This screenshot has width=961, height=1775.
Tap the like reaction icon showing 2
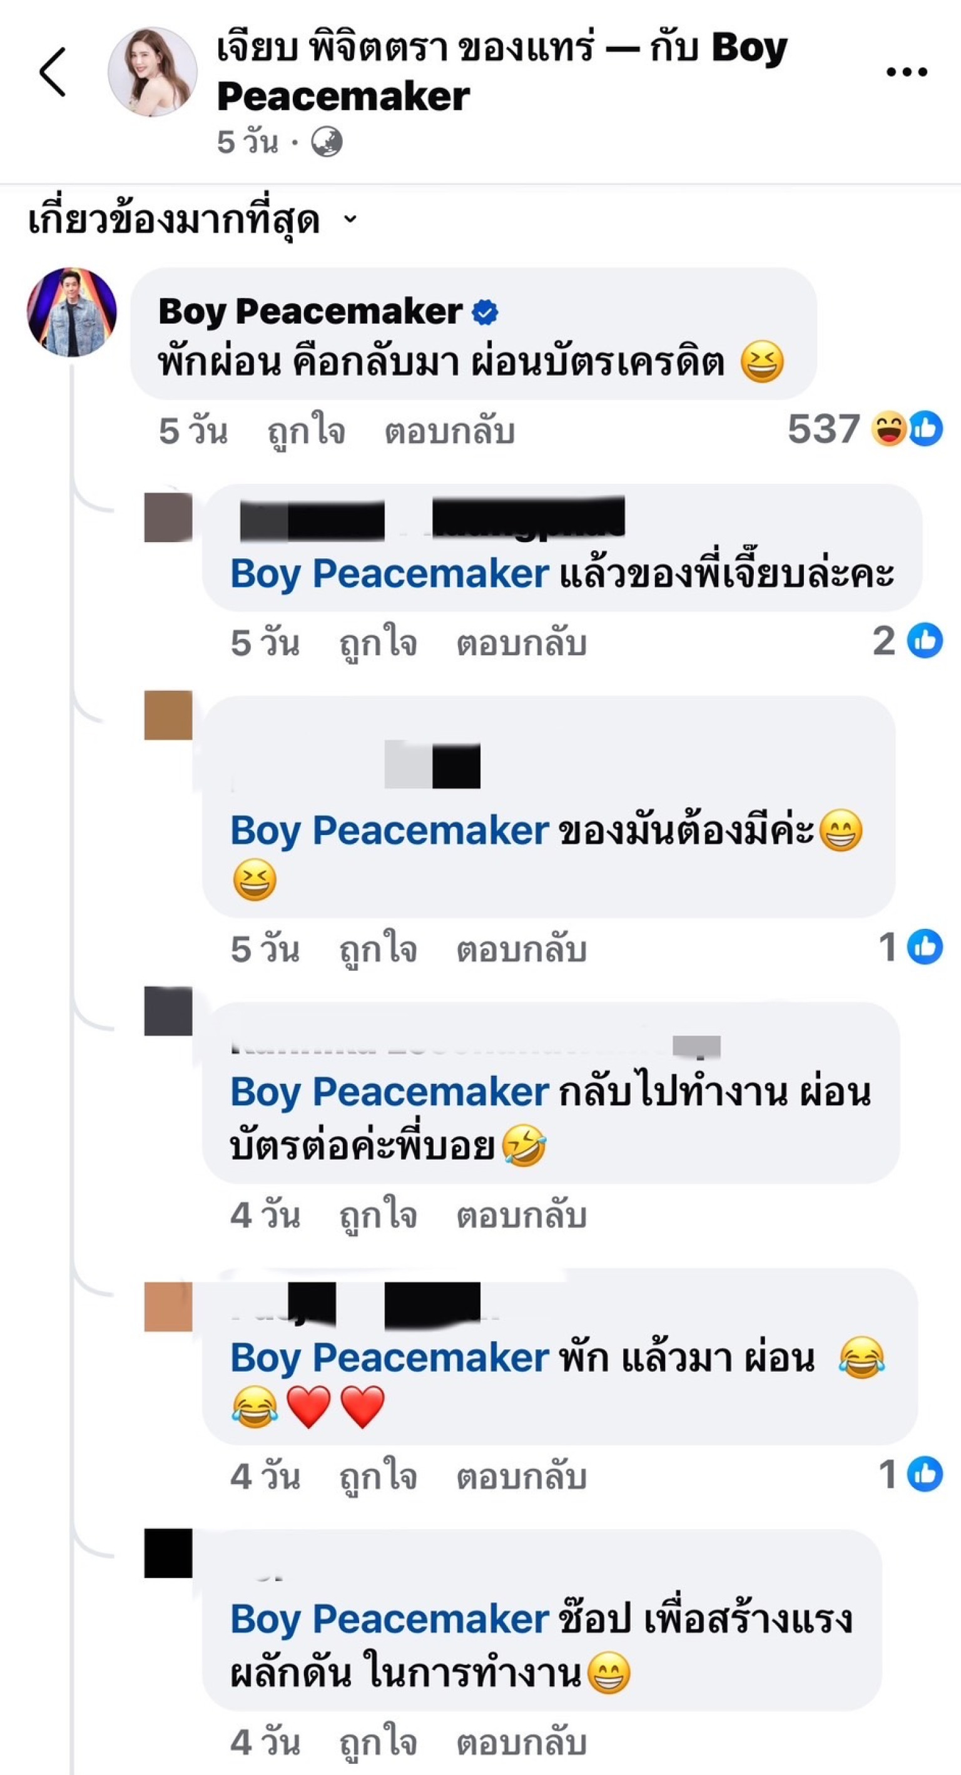(925, 641)
